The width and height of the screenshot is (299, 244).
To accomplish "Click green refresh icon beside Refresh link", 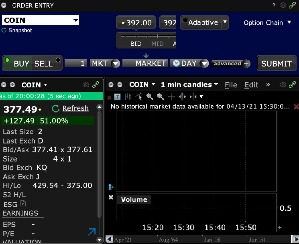I will click(x=56, y=109).
